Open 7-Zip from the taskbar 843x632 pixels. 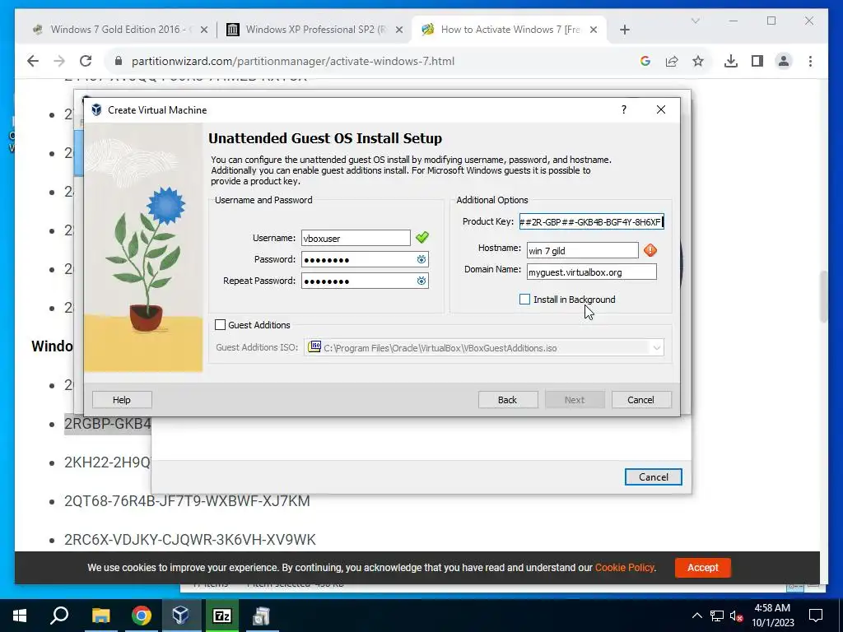pos(221,616)
